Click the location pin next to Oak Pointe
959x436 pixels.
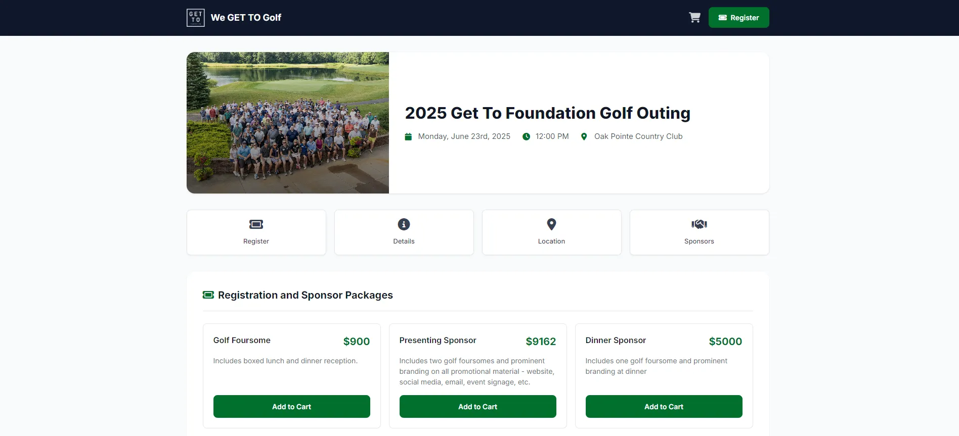(585, 136)
